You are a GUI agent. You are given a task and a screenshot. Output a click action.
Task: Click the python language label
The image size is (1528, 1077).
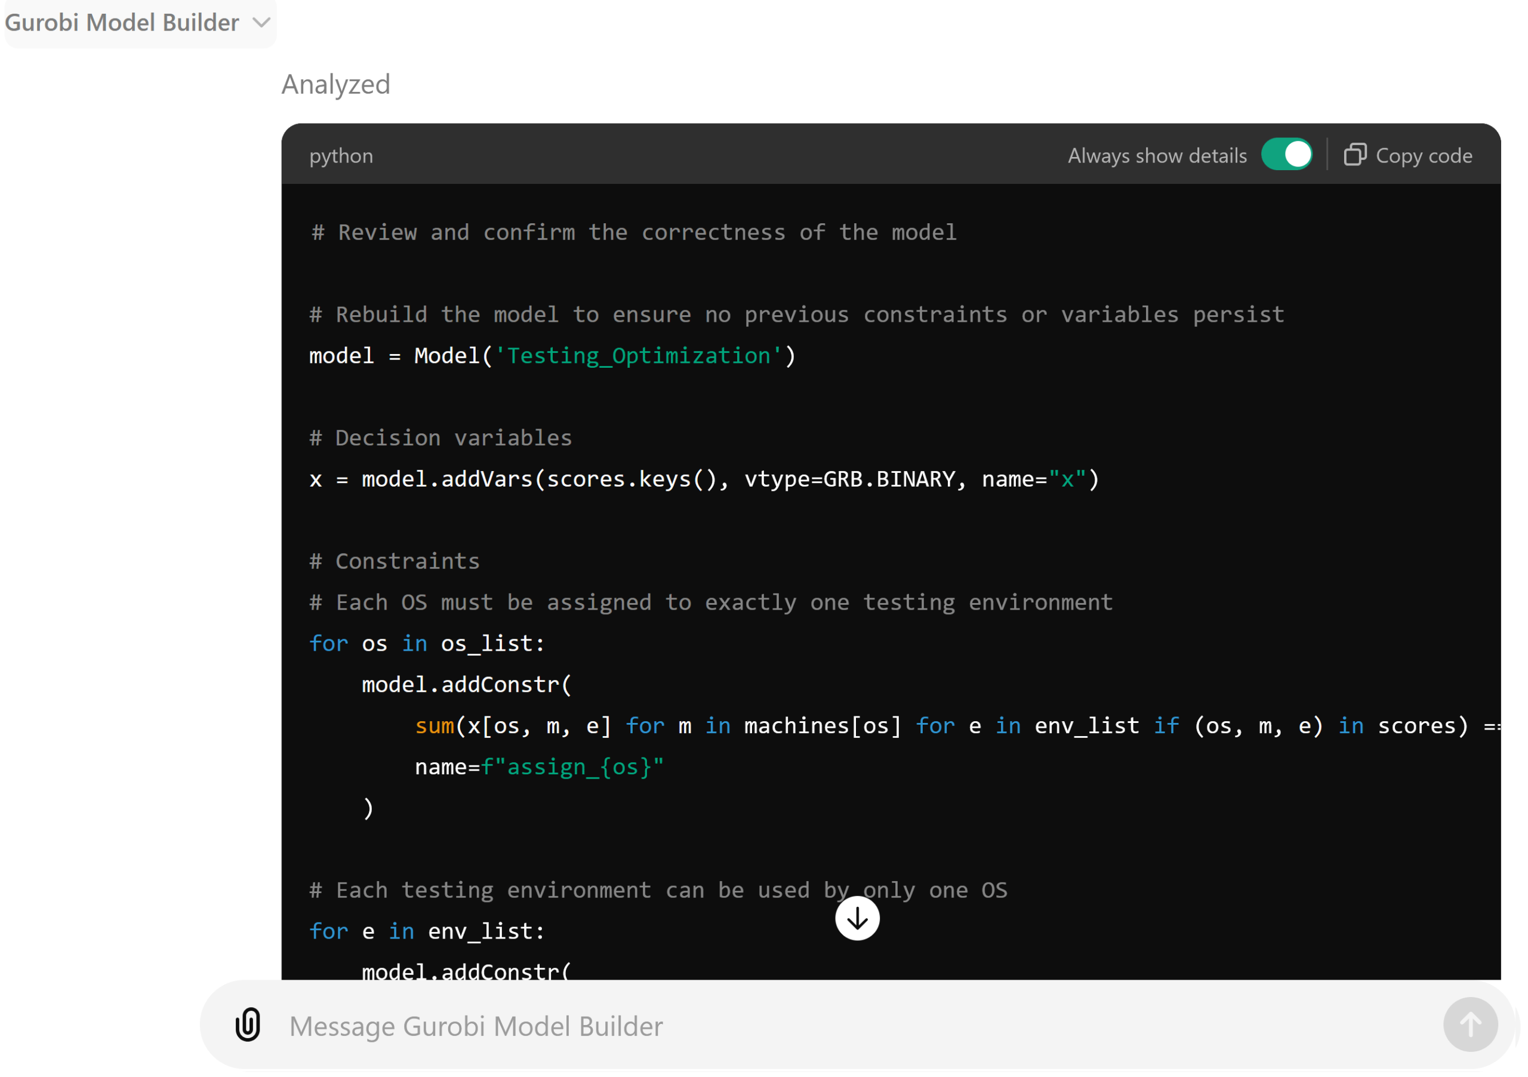(341, 156)
